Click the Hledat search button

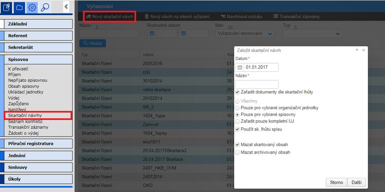tap(92, 43)
